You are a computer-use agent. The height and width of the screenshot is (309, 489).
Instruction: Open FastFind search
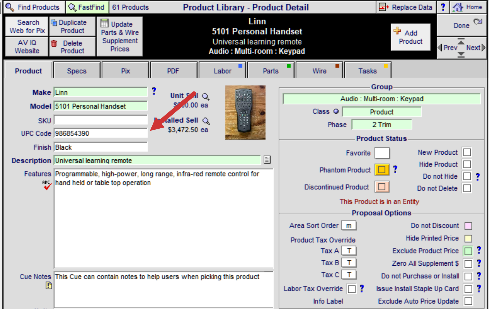pos(87,7)
